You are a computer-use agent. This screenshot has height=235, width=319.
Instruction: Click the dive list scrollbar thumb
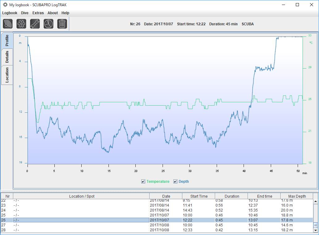click(x=316, y=225)
